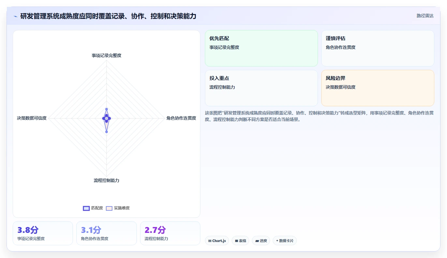Click the 表格 tag
The height and width of the screenshot is (258, 447).
pos(240,241)
